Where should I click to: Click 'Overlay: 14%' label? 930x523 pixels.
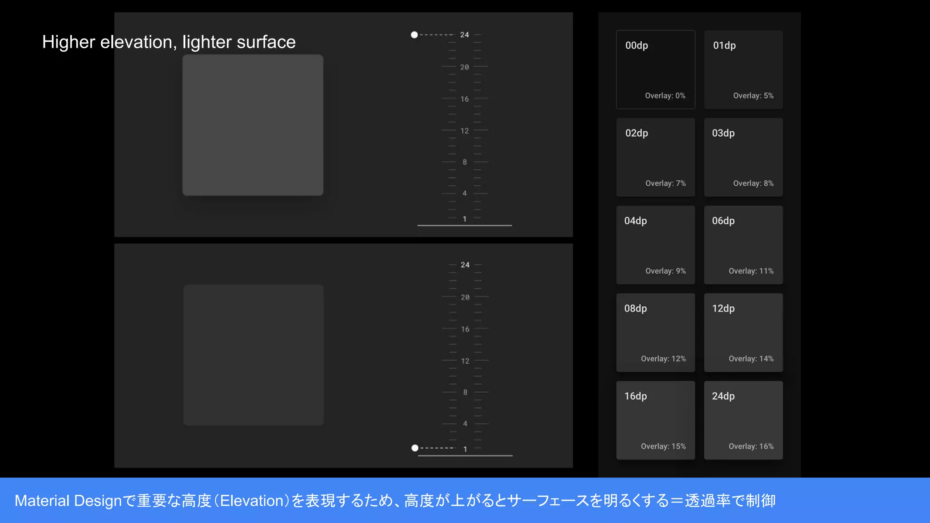coord(751,358)
